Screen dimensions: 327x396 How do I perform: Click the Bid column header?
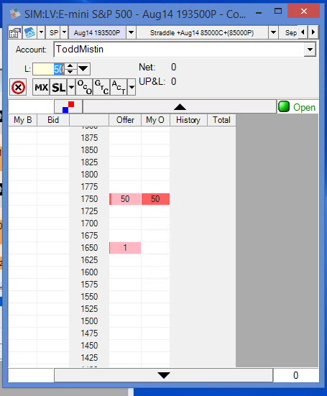point(53,120)
